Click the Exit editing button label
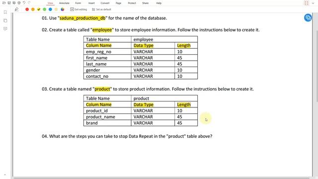Image resolution: width=318 pixels, height=179 pixels. coord(80,9)
